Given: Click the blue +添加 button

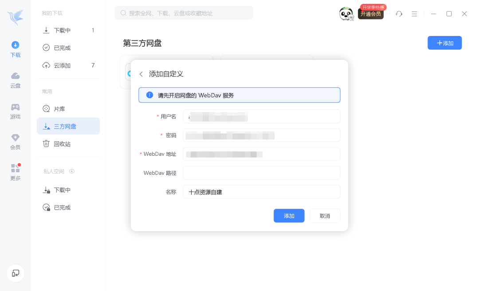Looking at the screenshot, I should click(444, 43).
